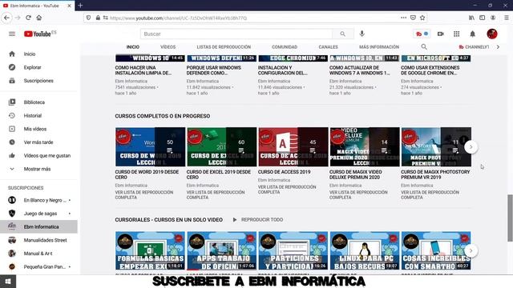Search within the channel magnifier icon
The width and height of the screenshot is (513, 288).
[424, 47]
